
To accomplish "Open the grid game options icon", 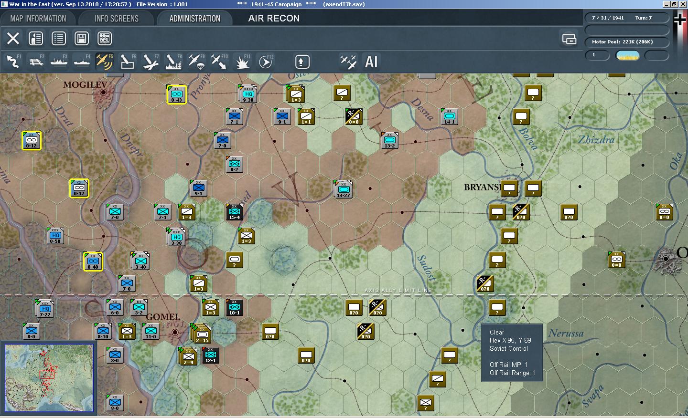I will 105,38.
